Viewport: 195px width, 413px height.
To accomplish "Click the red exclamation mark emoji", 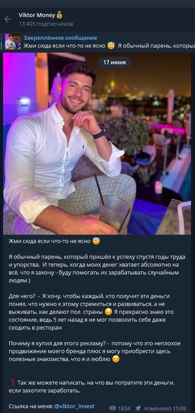I will click(12, 383).
